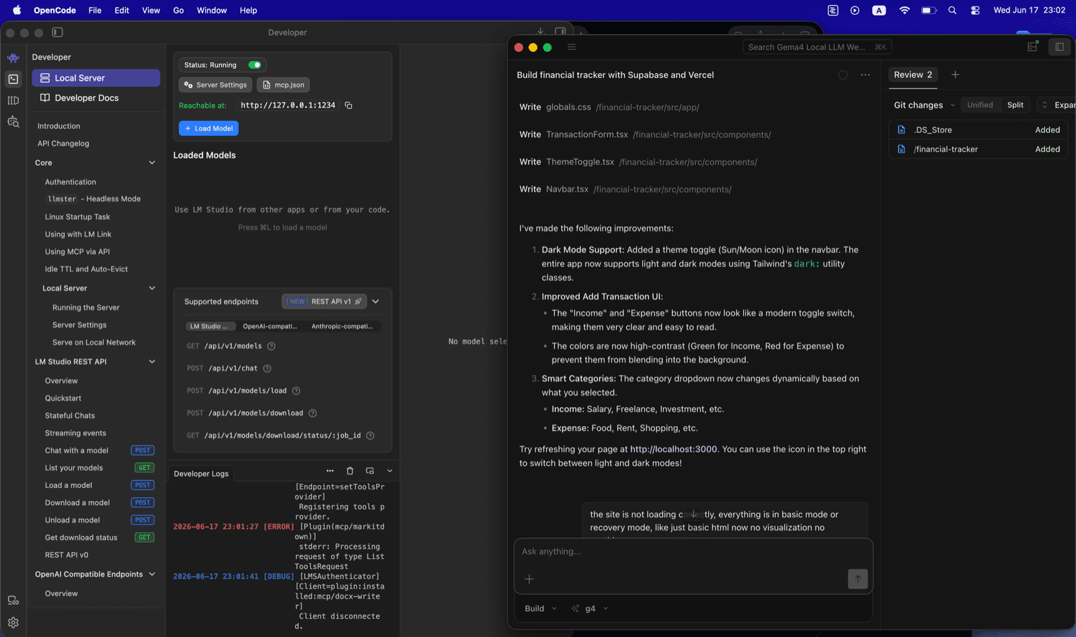Clear Developer Logs with trash icon
The height and width of the screenshot is (637, 1076).
(350, 471)
